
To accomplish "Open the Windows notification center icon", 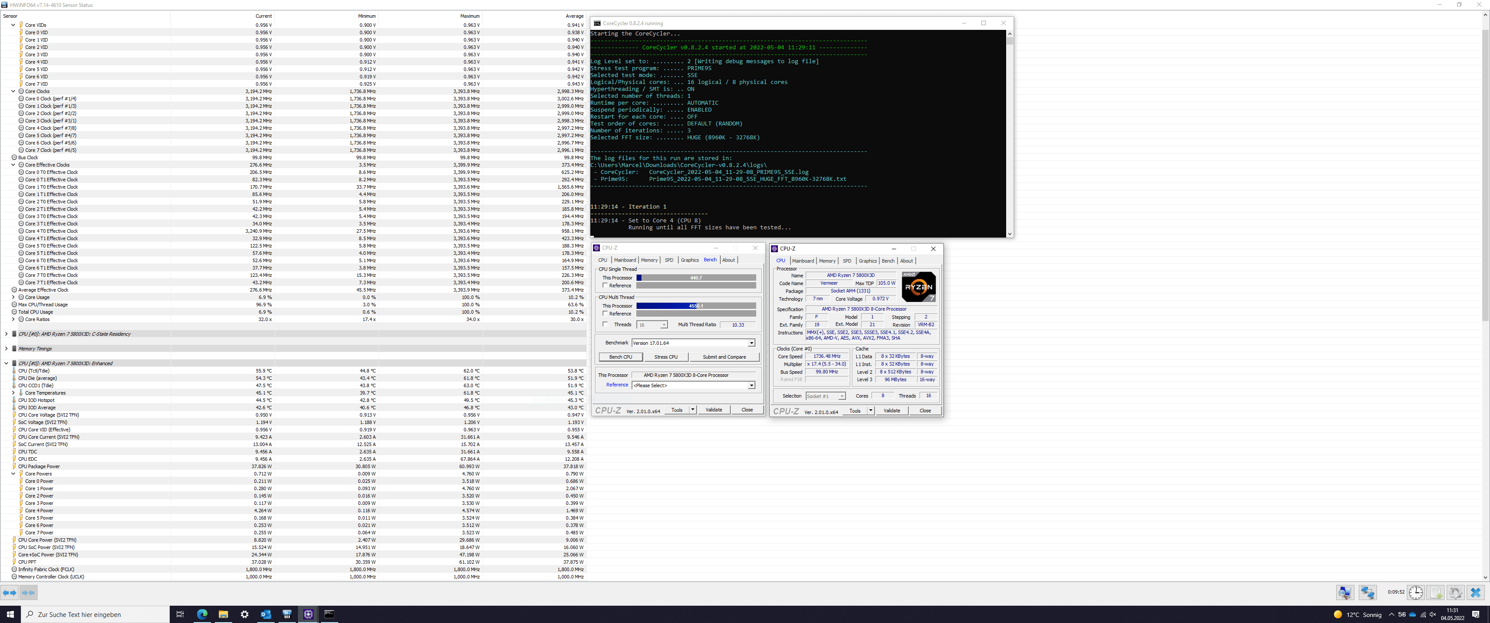I will pyautogui.click(x=1476, y=614).
